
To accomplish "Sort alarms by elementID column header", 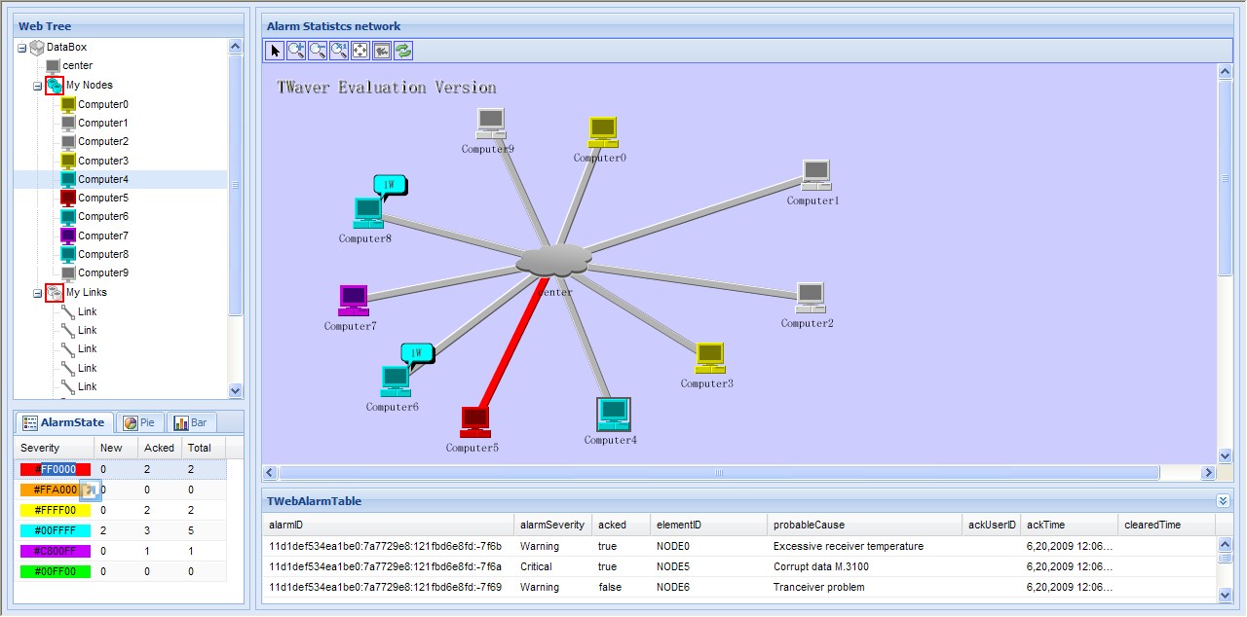I will coord(708,526).
